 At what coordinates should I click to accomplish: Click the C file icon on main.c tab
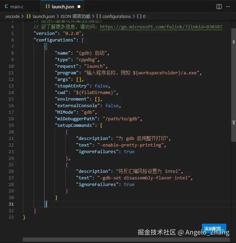click(6, 7)
